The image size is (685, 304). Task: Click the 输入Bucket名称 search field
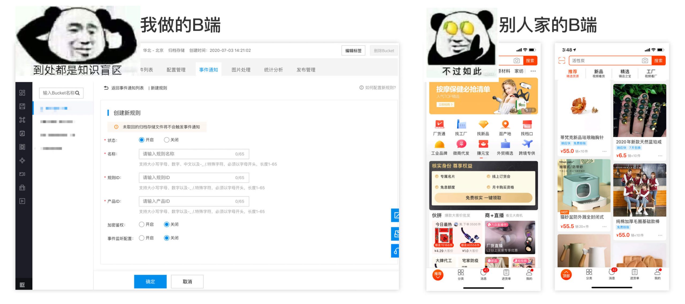click(x=61, y=93)
